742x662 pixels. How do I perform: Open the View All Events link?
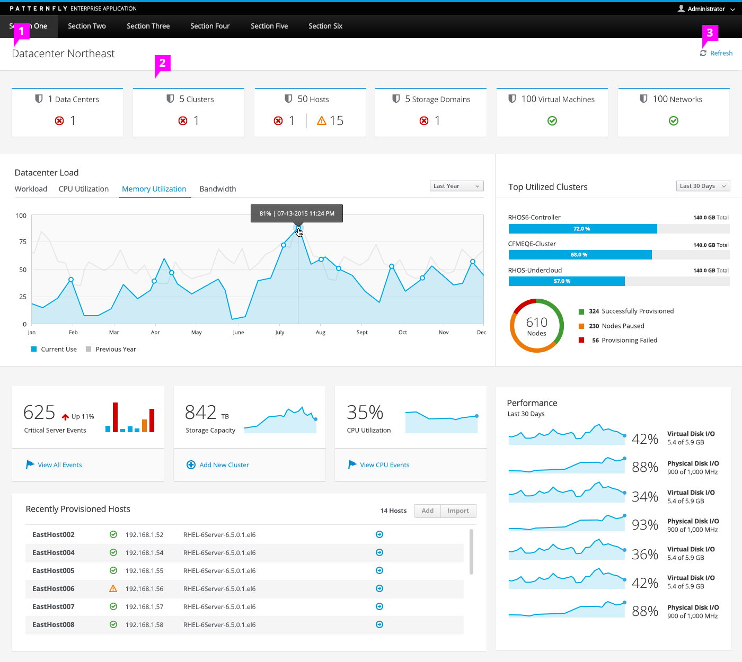(x=60, y=465)
